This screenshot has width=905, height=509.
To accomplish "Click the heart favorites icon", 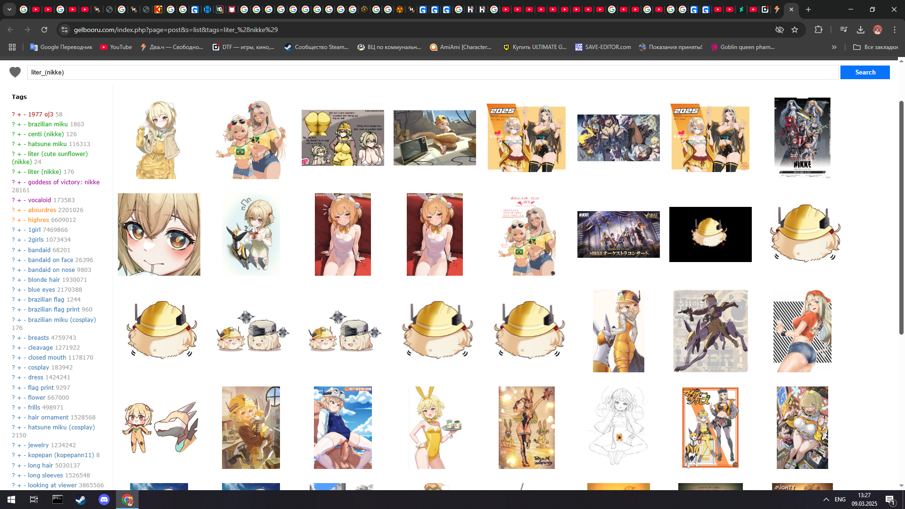I will [15, 72].
